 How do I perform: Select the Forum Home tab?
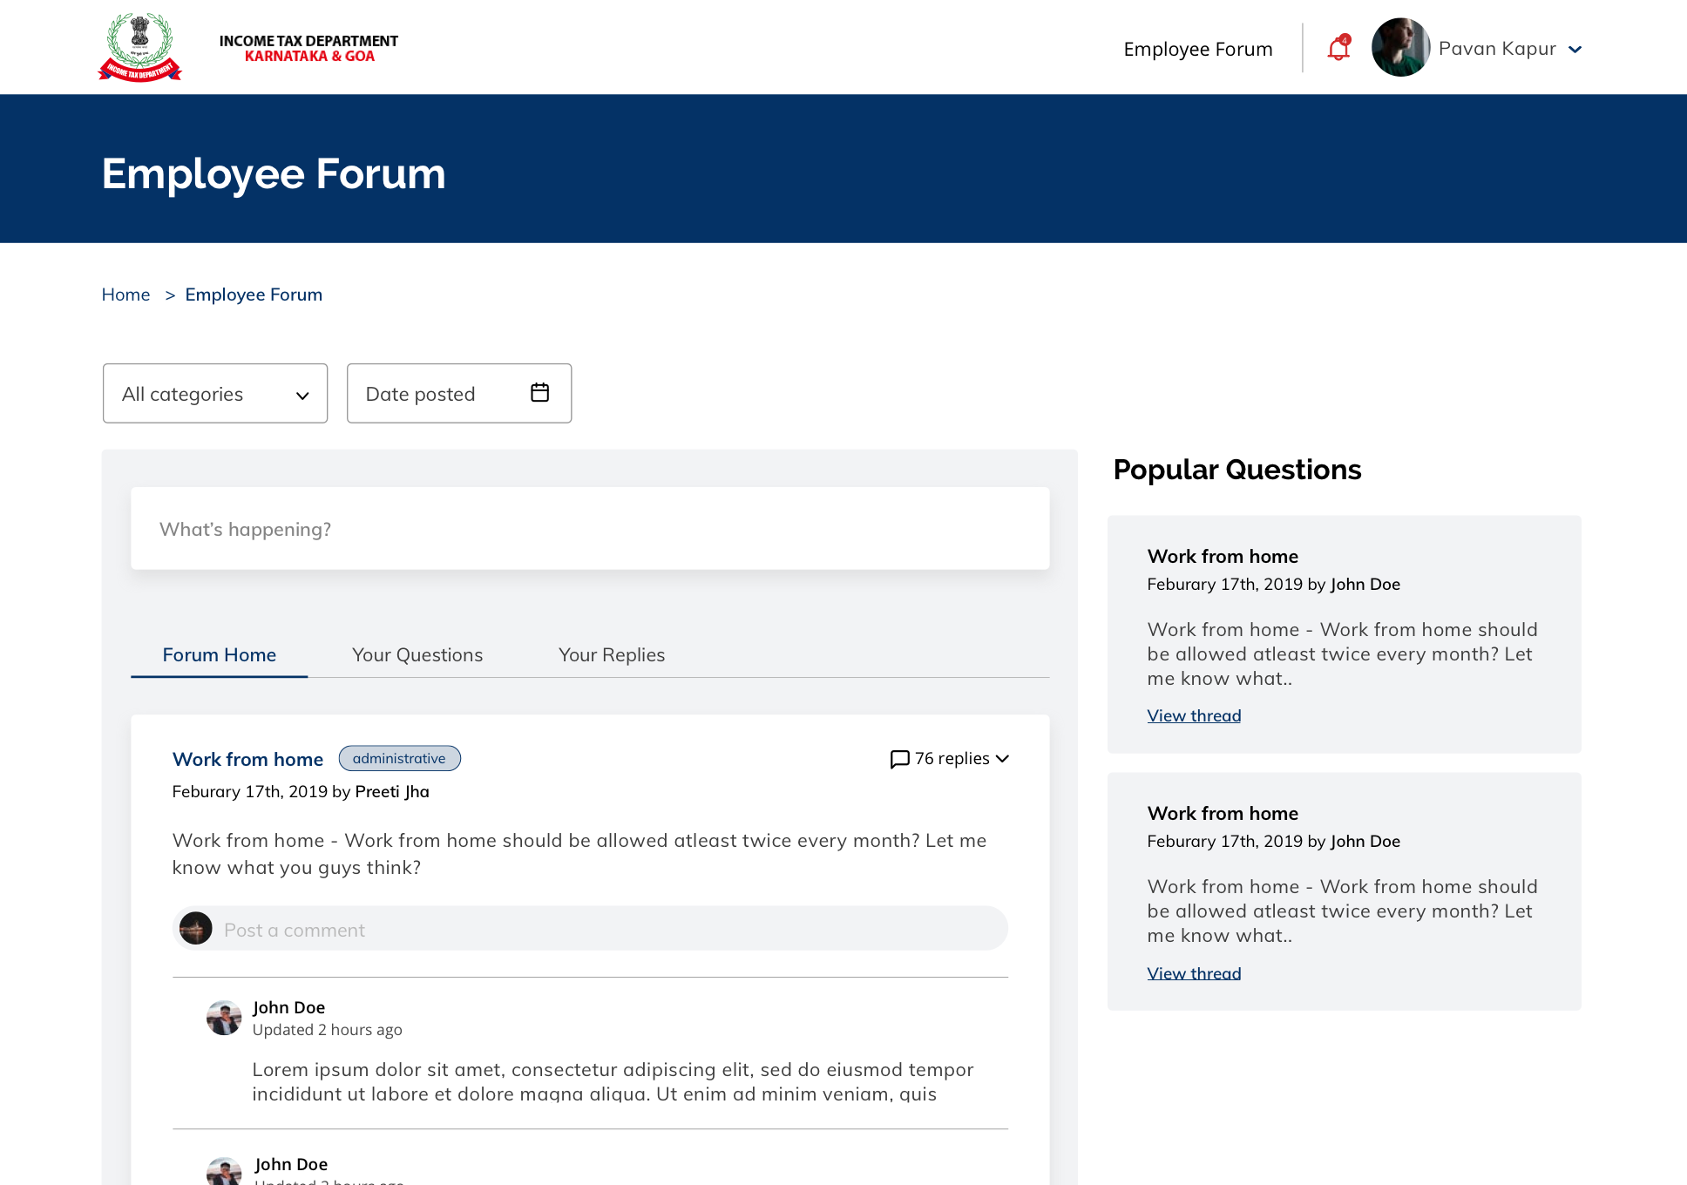[x=220, y=655]
